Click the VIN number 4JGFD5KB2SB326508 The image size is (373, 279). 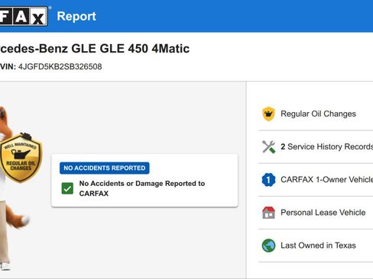point(60,66)
